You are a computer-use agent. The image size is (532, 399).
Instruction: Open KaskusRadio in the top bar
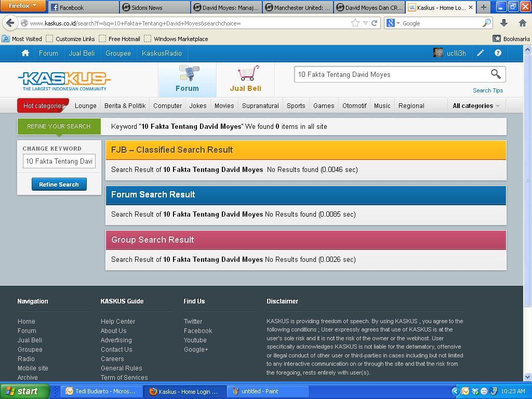(162, 54)
